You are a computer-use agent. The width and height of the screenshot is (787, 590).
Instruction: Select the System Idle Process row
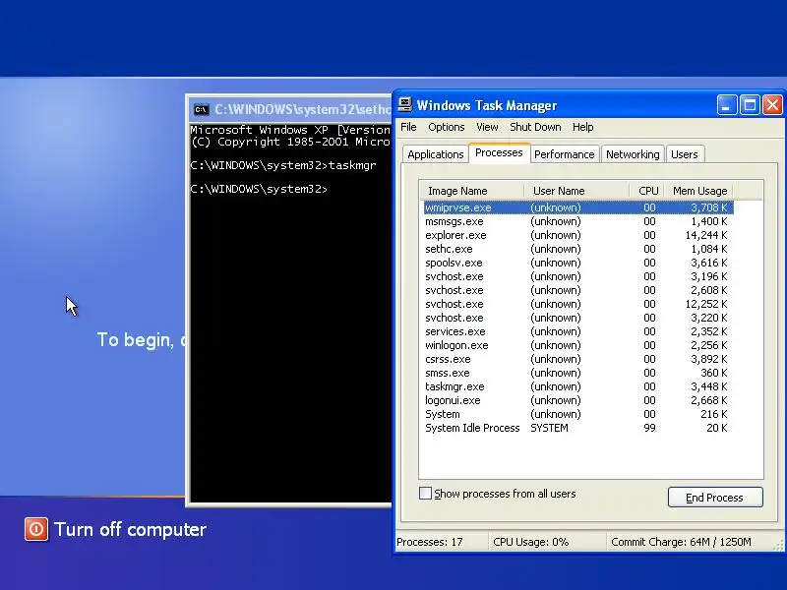pyautogui.click(x=578, y=428)
